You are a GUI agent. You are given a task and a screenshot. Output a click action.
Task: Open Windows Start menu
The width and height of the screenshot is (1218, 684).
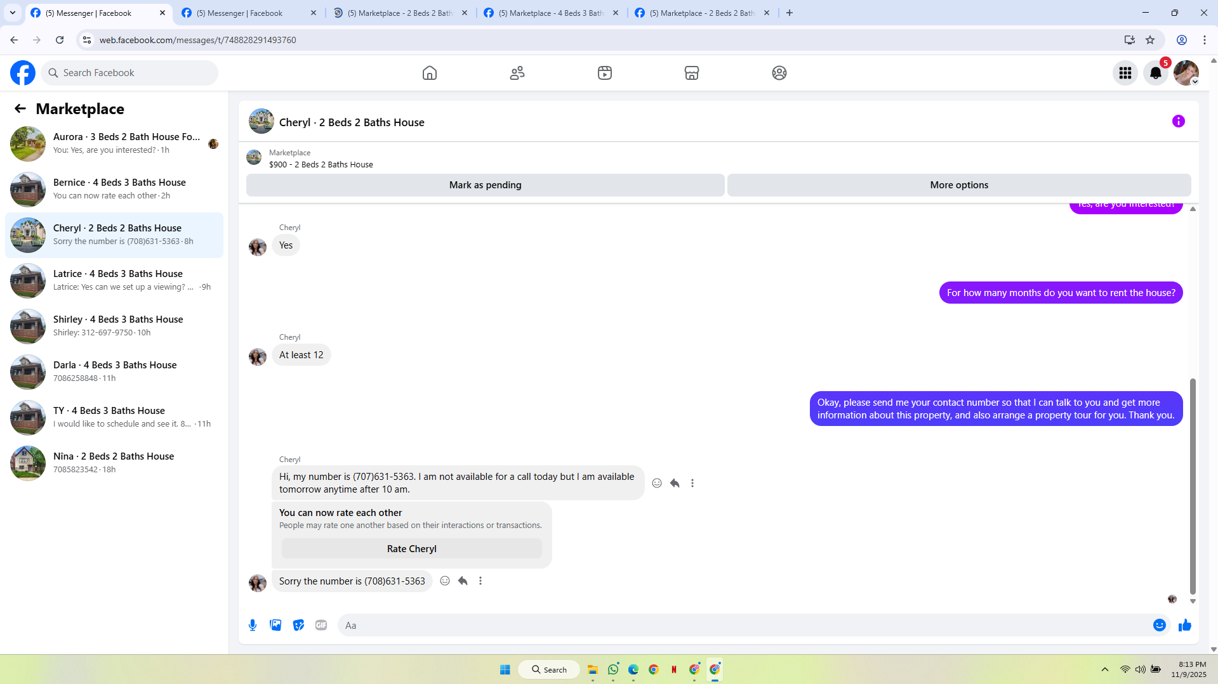coord(505,669)
